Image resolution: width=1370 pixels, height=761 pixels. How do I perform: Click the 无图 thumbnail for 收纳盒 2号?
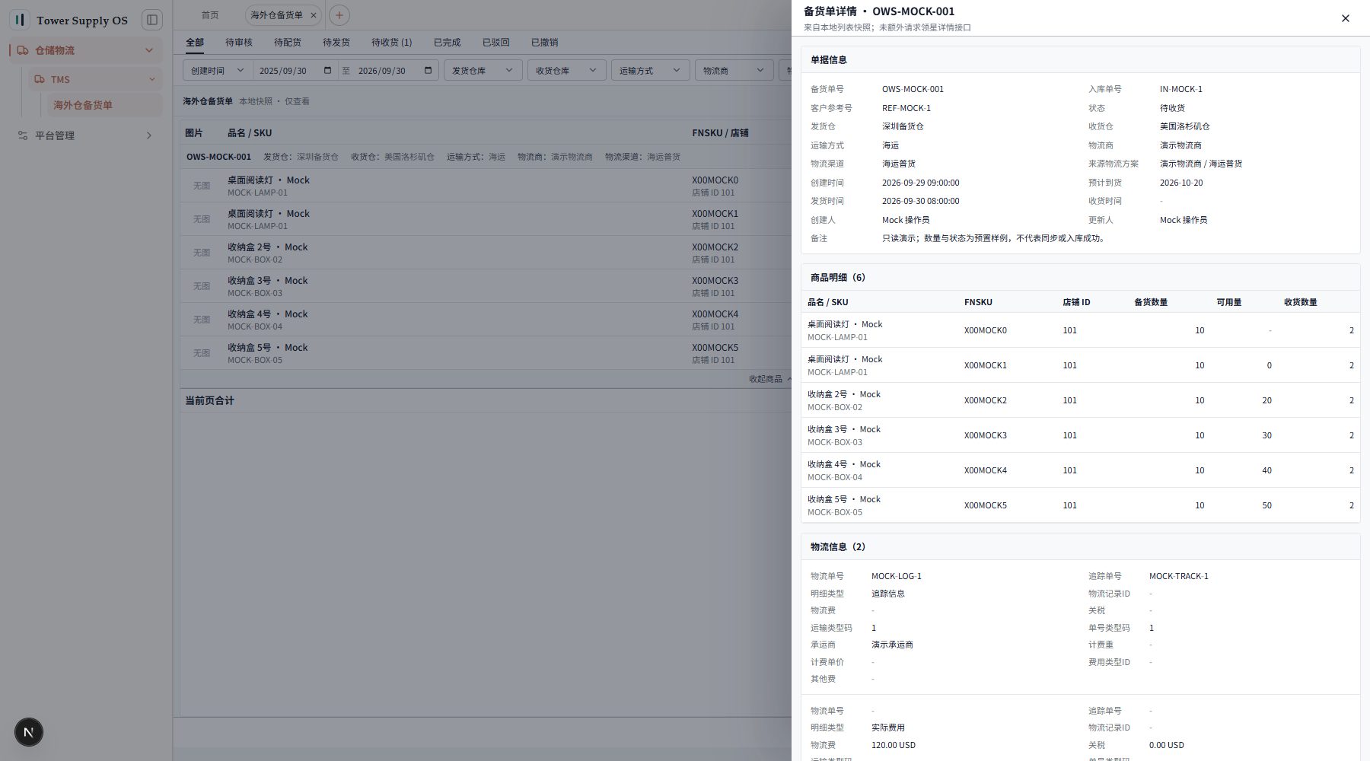coord(202,253)
